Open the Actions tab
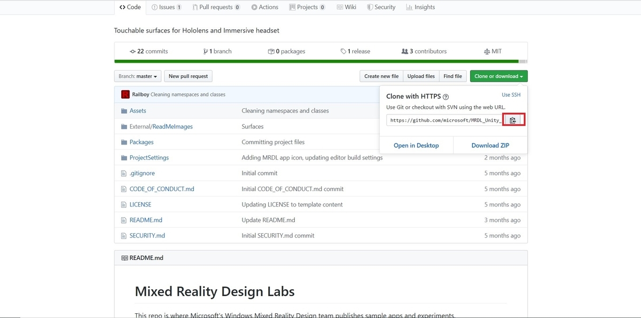Screen dimensions: 641x318 (265, 7)
